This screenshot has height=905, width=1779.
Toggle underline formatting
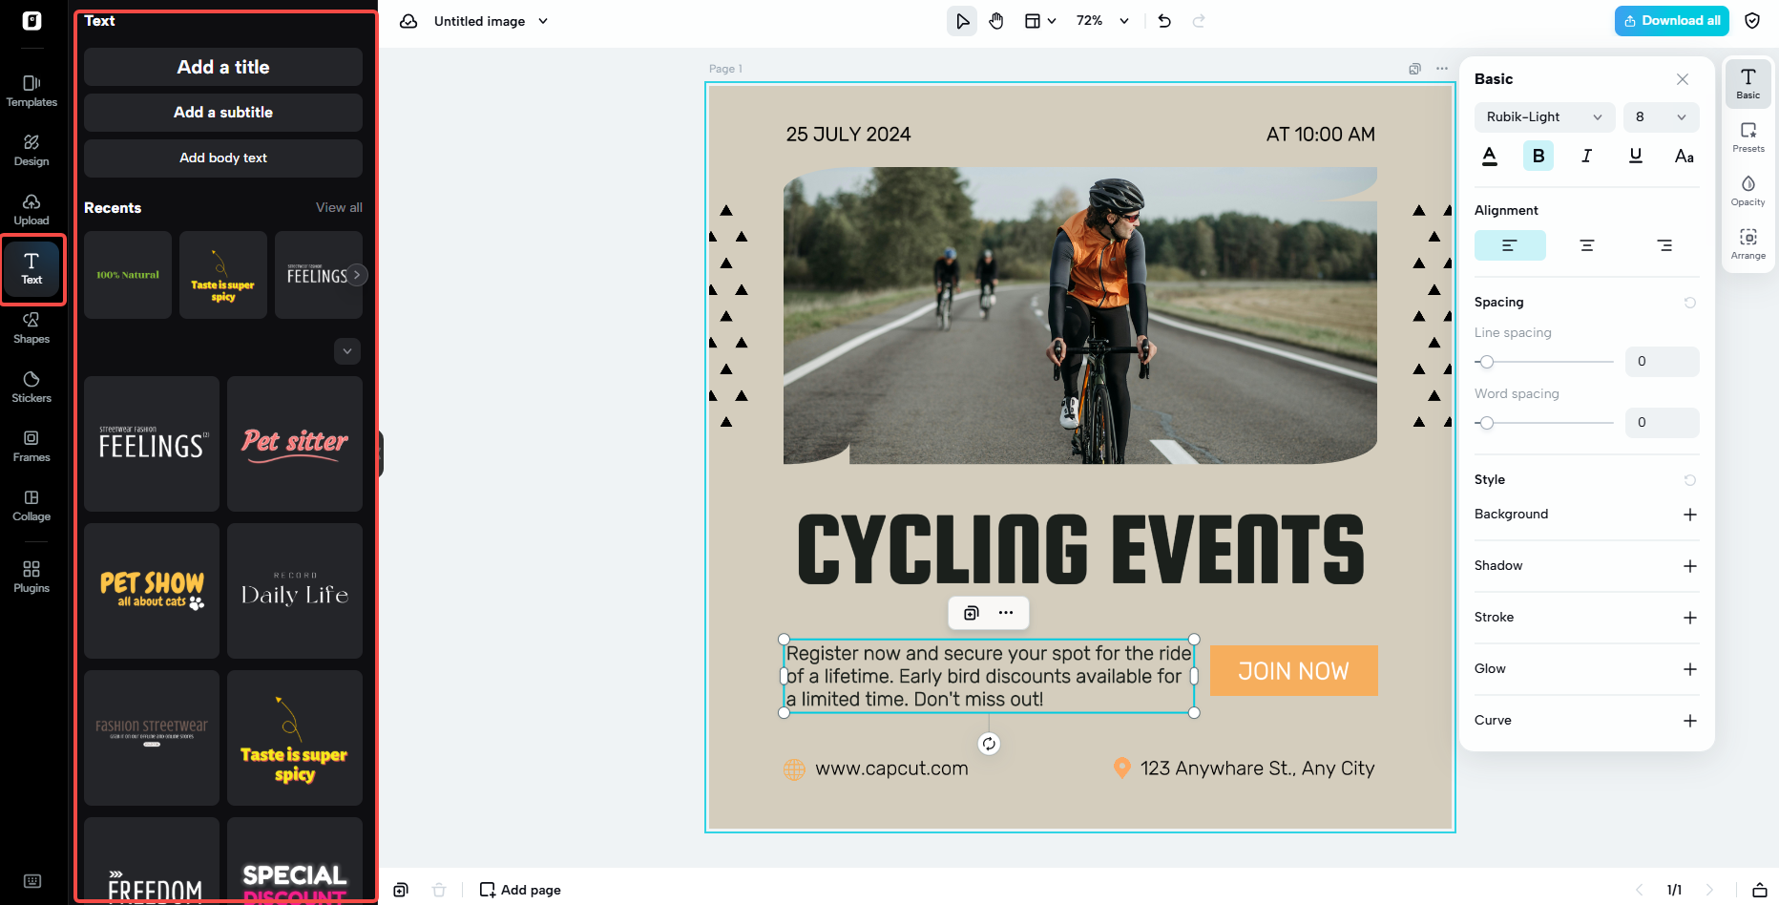pyautogui.click(x=1636, y=157)
